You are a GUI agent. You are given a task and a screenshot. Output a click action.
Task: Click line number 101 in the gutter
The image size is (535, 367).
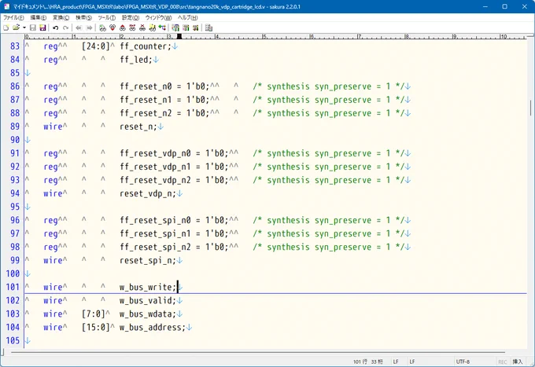coord(13,287)
